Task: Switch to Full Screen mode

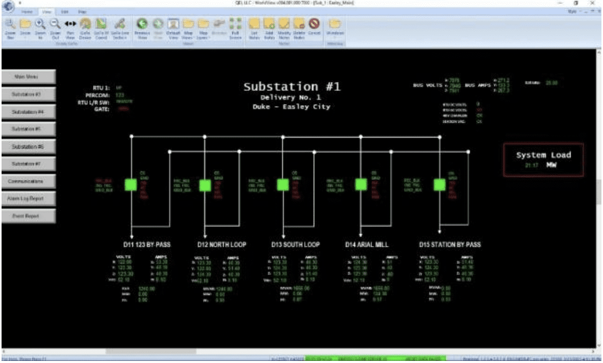Action: (235, 28)
